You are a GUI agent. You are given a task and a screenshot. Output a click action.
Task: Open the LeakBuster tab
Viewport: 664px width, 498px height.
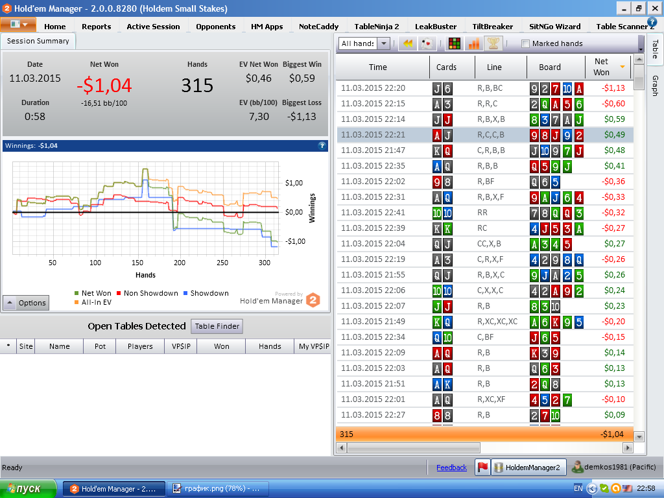point(436,26)
